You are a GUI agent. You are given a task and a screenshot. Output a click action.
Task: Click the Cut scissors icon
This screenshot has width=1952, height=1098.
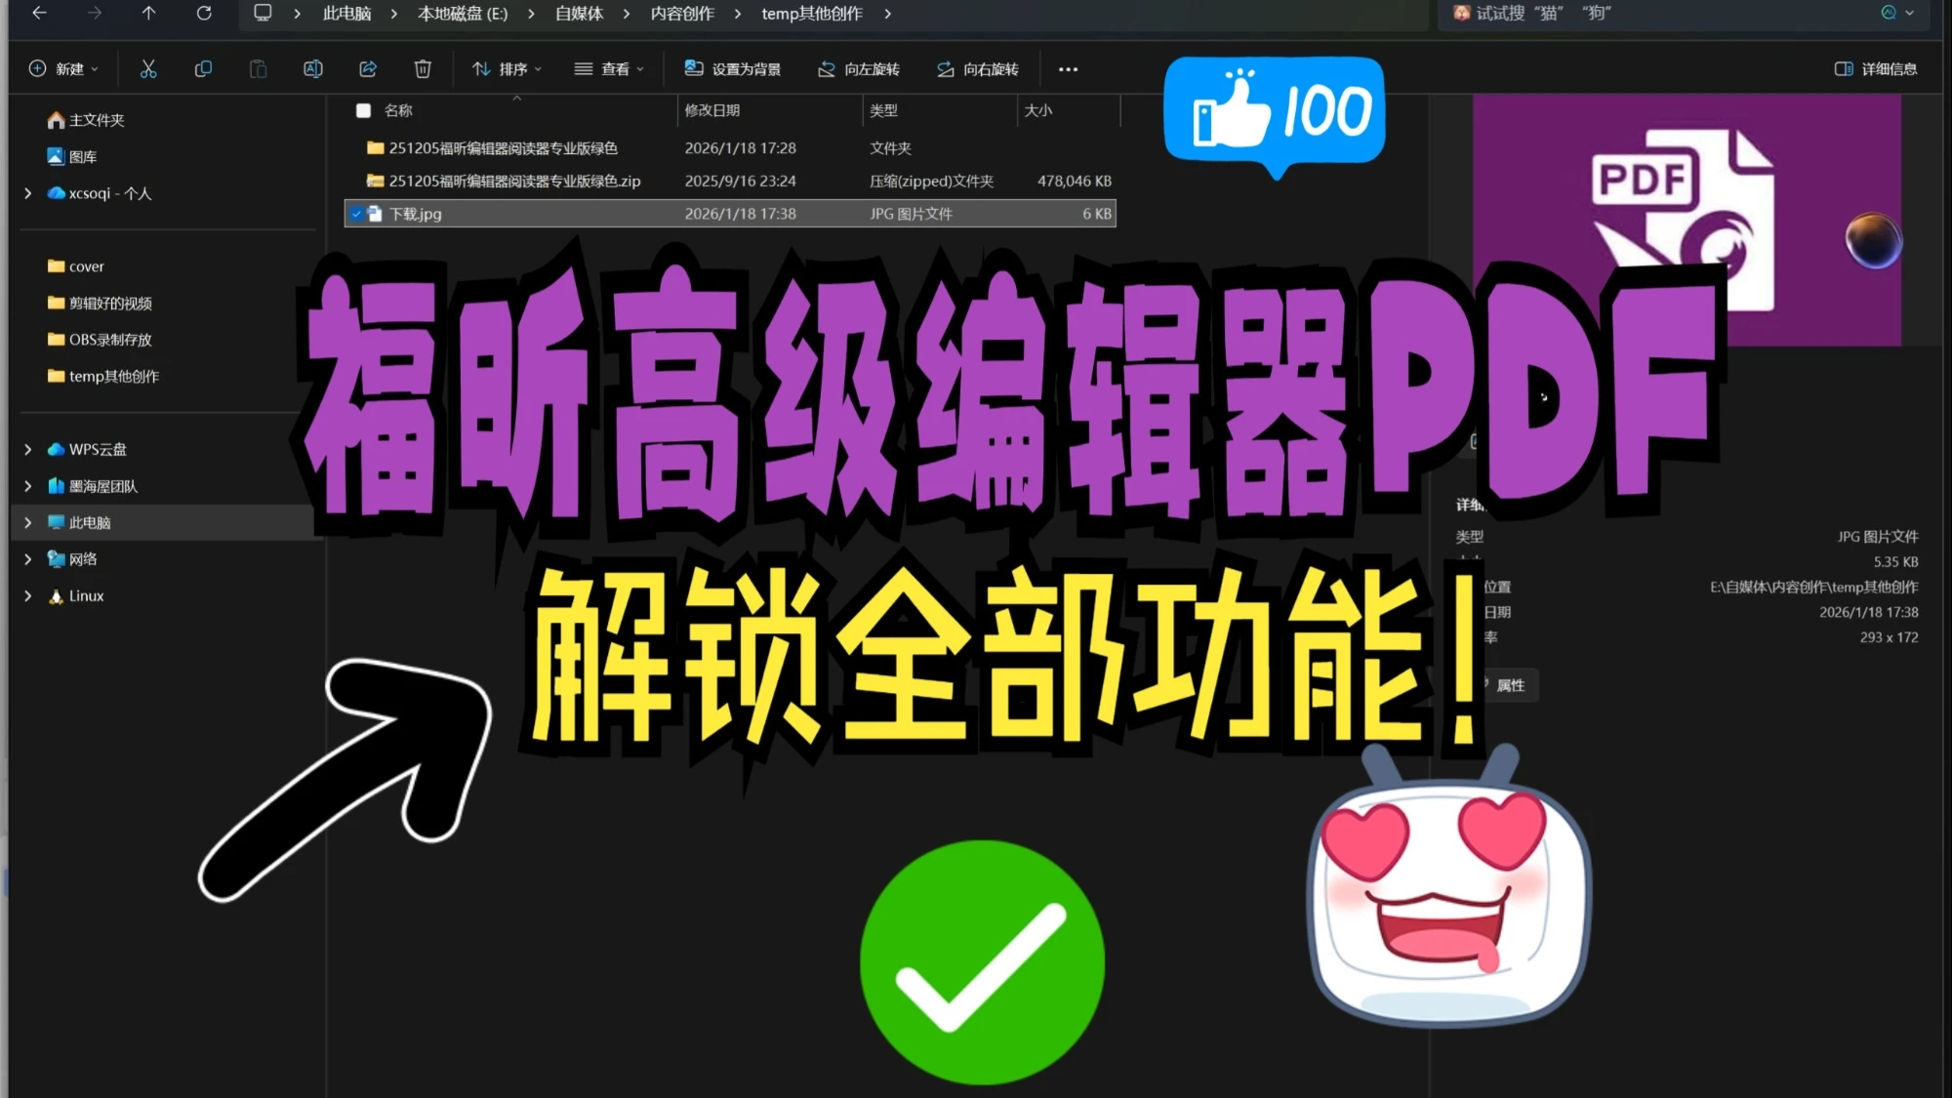(148, 69)
